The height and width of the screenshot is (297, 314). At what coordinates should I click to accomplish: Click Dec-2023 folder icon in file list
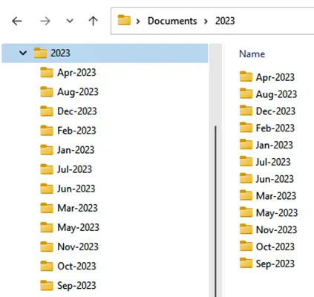tap(246, 110)
